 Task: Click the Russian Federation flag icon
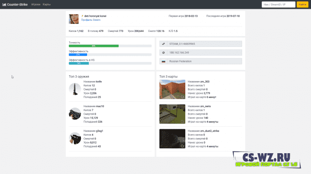click(163, 61)
